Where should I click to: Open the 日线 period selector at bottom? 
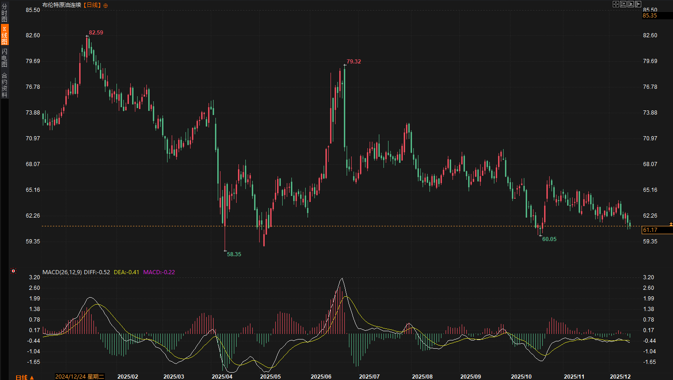click(24, 377)
